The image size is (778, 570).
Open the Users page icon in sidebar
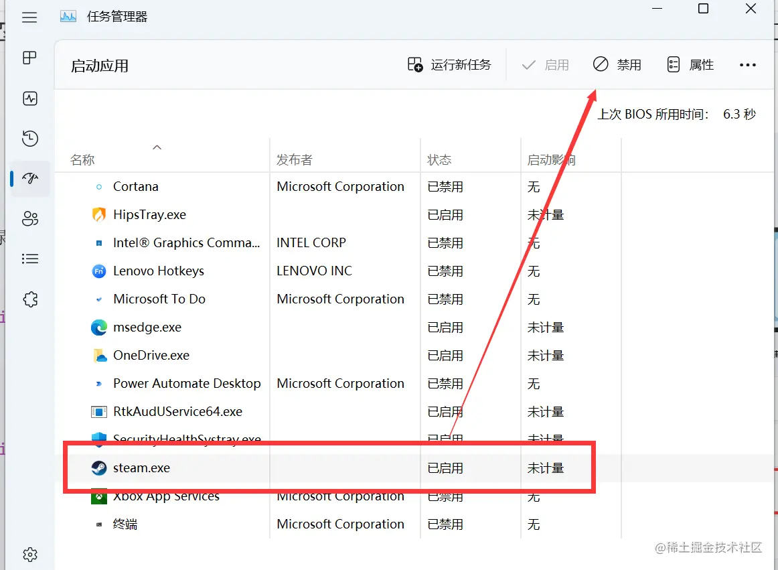click(x=29, y=218)
